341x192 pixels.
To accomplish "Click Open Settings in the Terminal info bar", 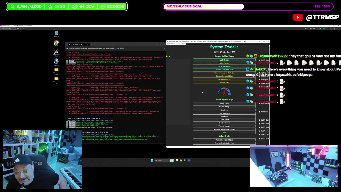I will click(120, 49).
